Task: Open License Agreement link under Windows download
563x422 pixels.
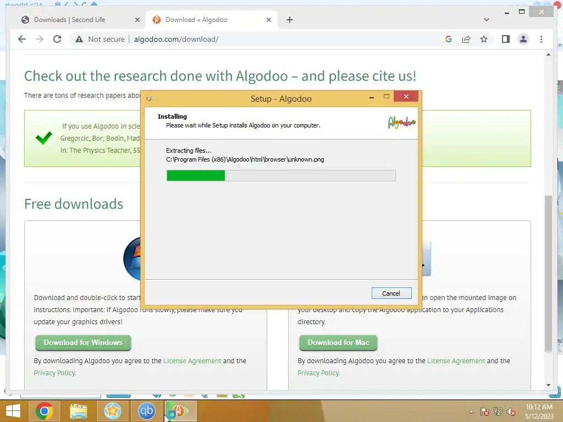Action: (x=192, y=360)
